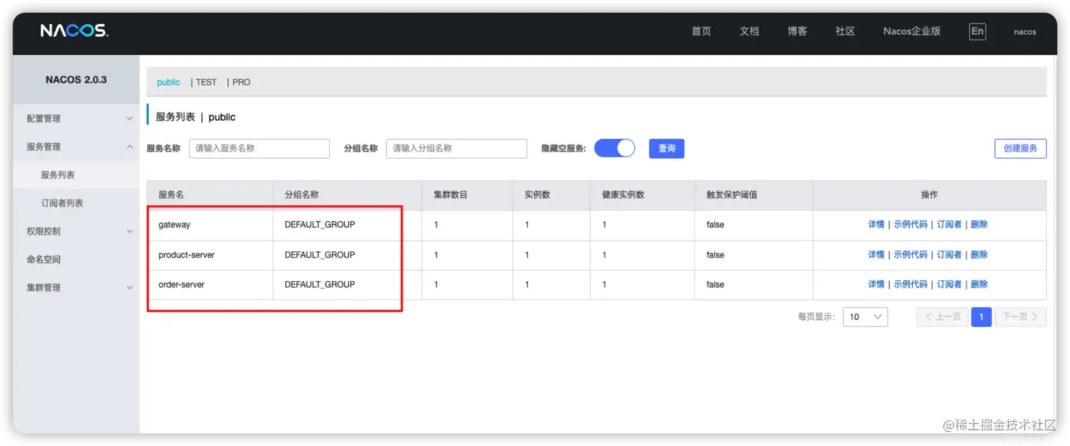1070x446 pixels.
Task: Click the 上一页 pagination button
Action: pyautogui.click(x=942, y=316)
